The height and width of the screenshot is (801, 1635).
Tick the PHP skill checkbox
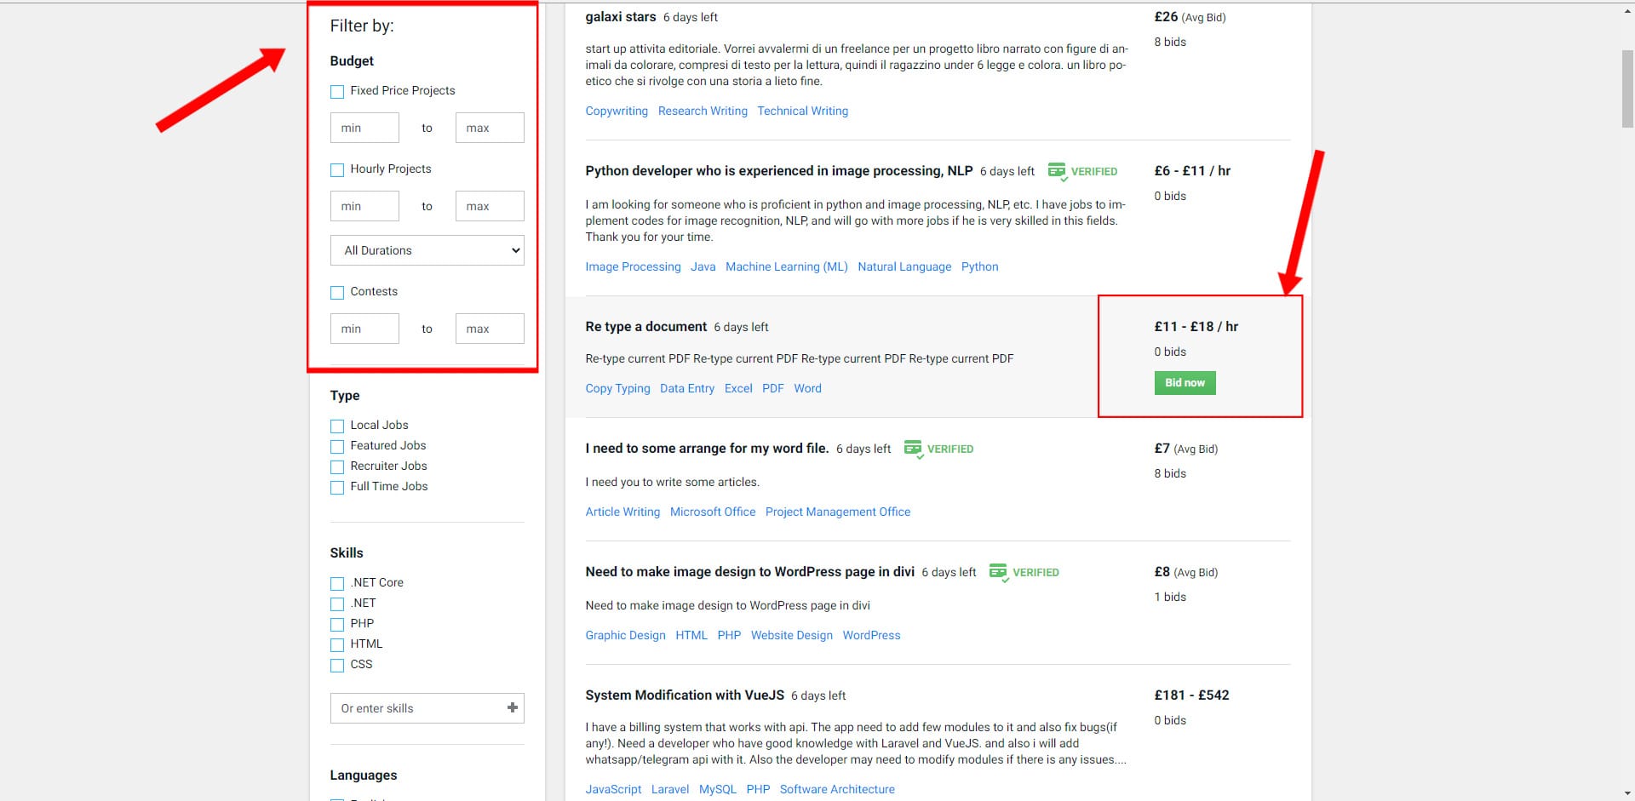coord(337,624)
